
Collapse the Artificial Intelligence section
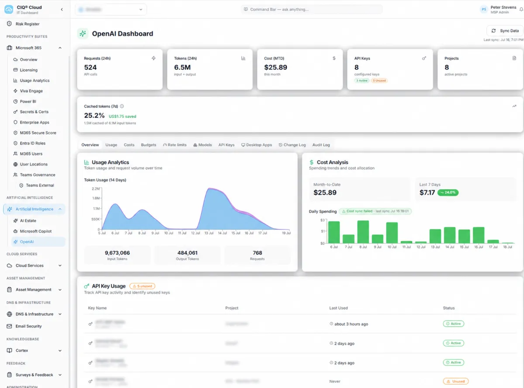click(x=60, y=209)
